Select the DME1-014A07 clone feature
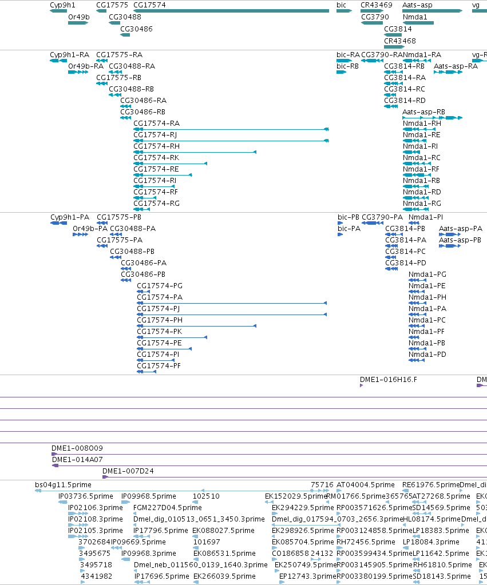The height and width of the screenshot is (585, 487). pos(270,465)
